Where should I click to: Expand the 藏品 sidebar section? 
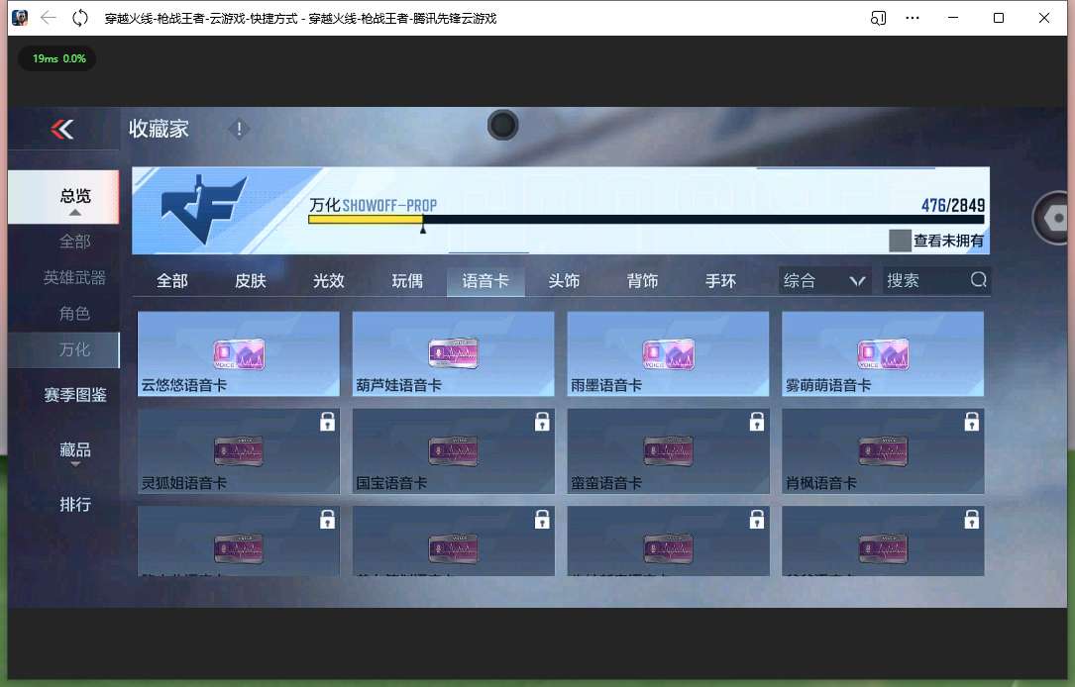click(x=75, y=452)
